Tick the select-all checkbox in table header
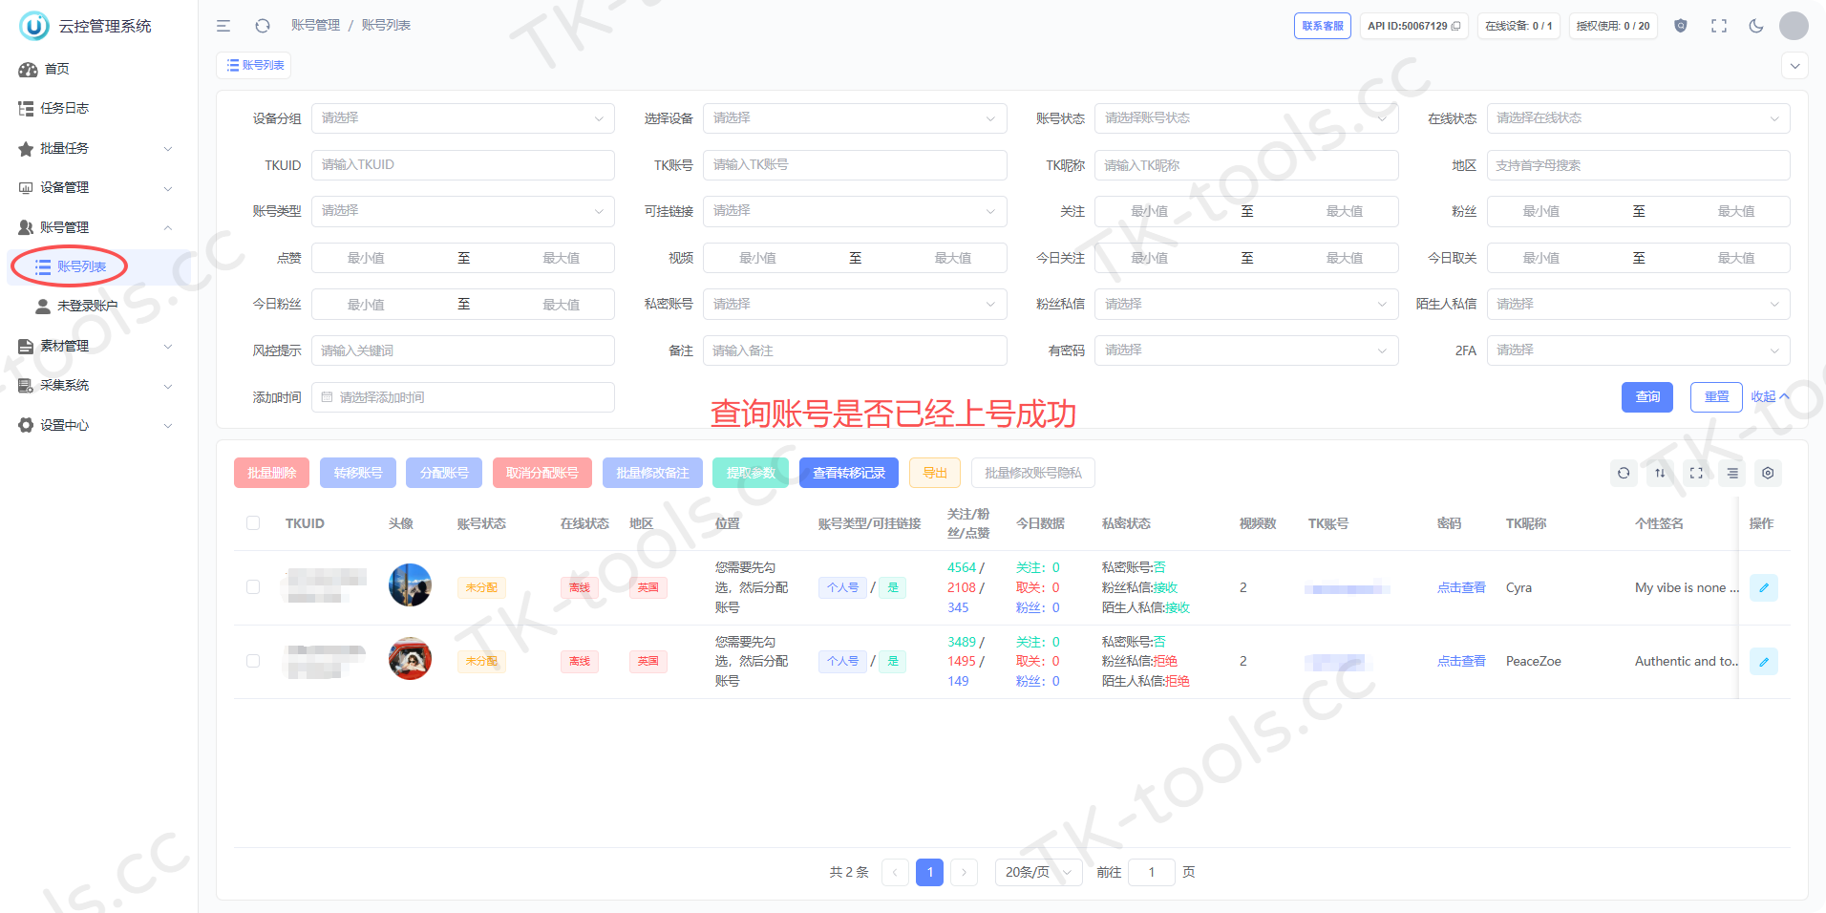This screenshot has width=1826, height=913. (x=253, y=523)
